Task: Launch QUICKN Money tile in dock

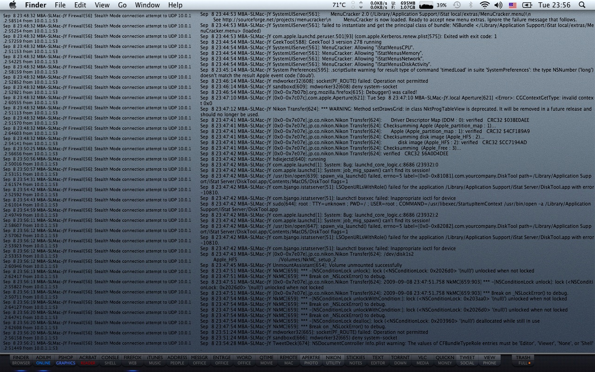Action: click(445, 360)
